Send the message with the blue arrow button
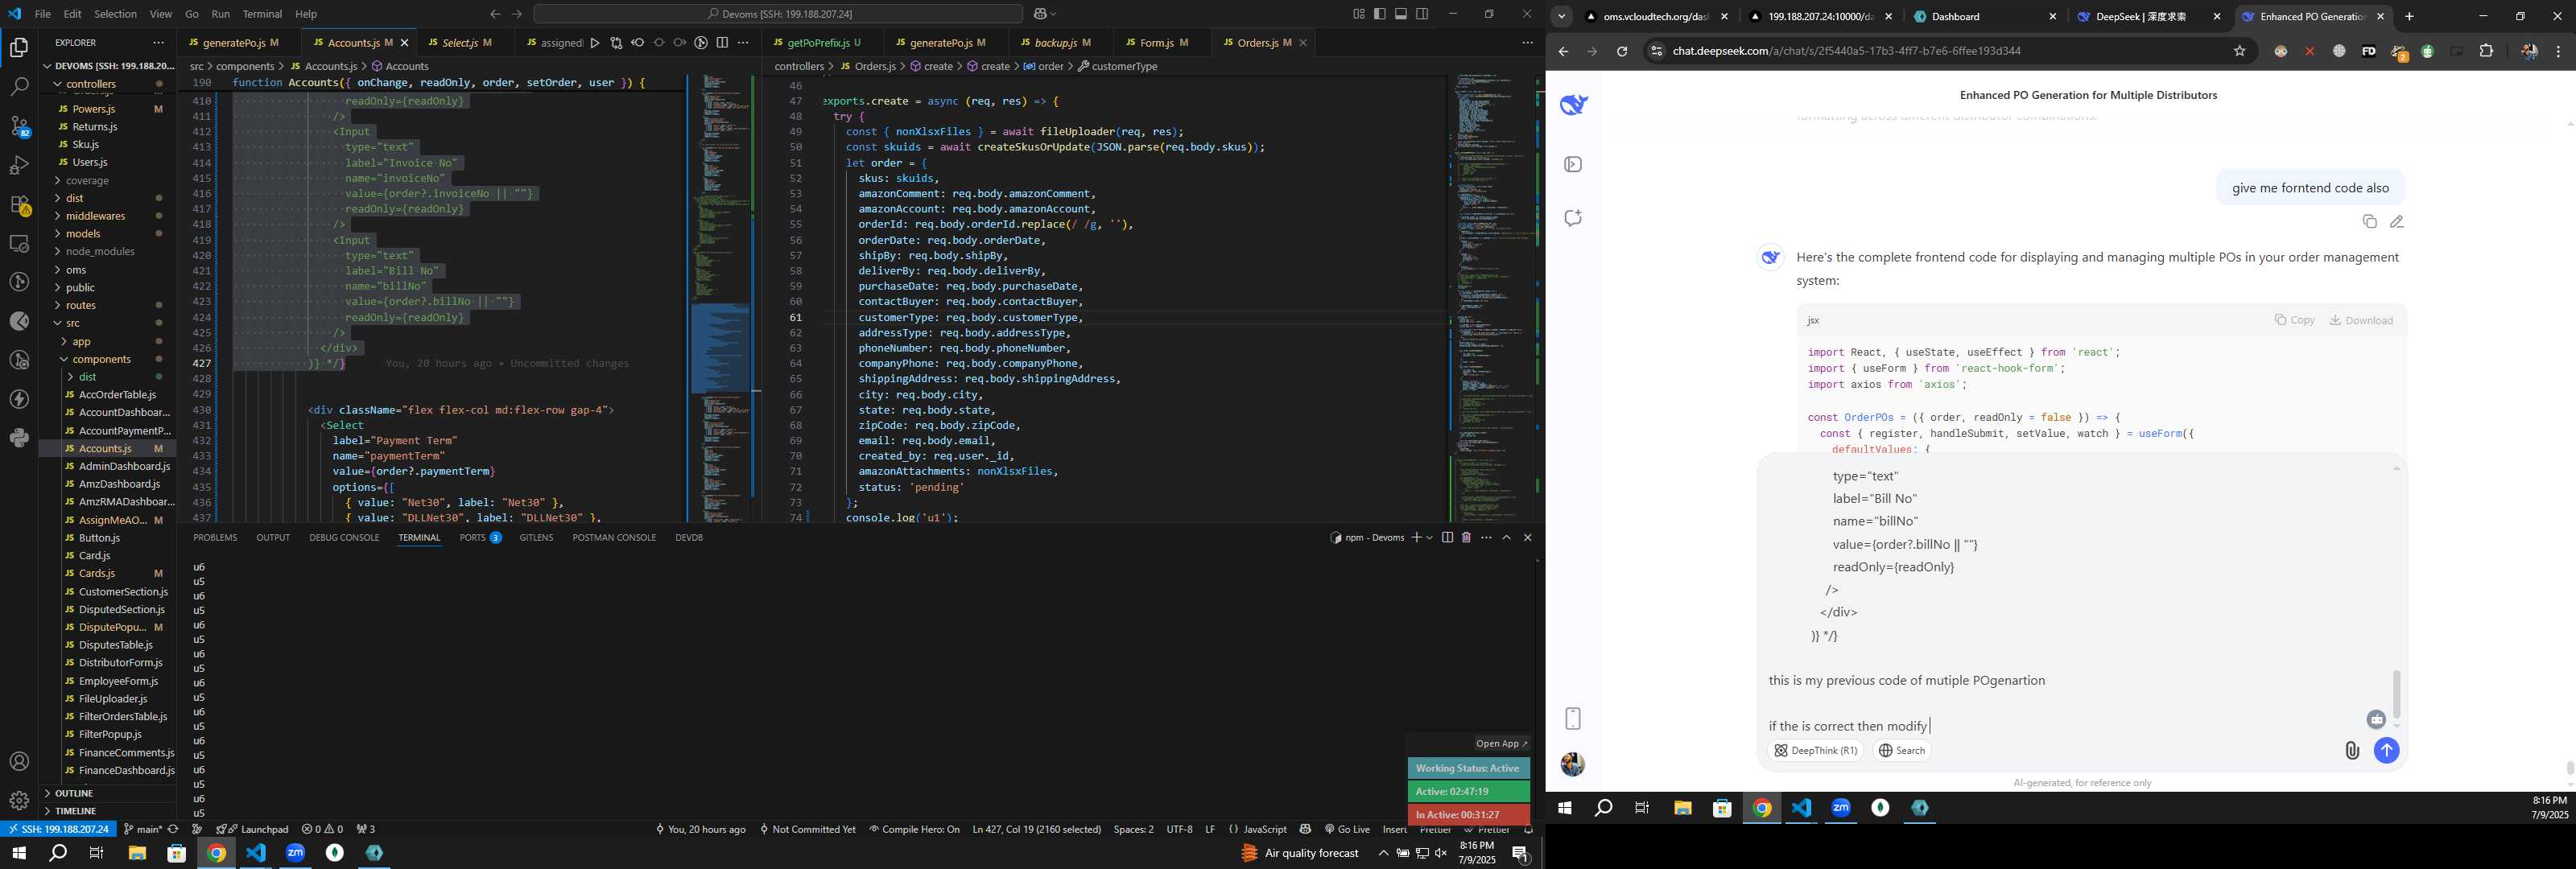 [x=2386, y=750]
